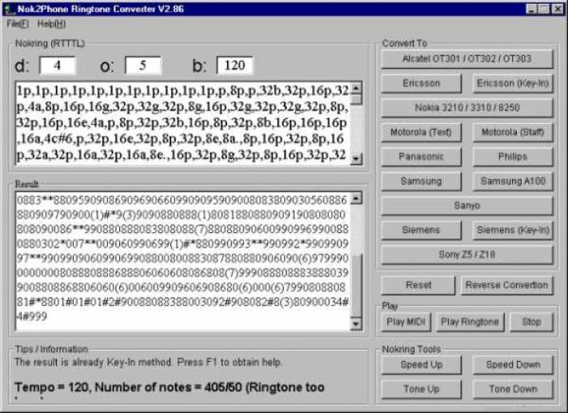This screenshot has width=568, height=413.
Task: Click inside the Nokring RTTTL text area
Action: point(183,123)
